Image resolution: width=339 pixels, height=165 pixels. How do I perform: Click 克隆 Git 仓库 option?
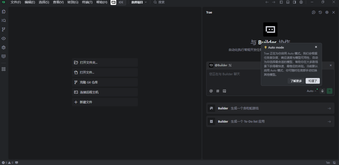coord(105,82)
